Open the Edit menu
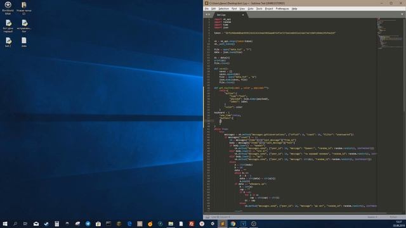The width and height of the screenshot is (406, 228). click(x=213, y=9)
